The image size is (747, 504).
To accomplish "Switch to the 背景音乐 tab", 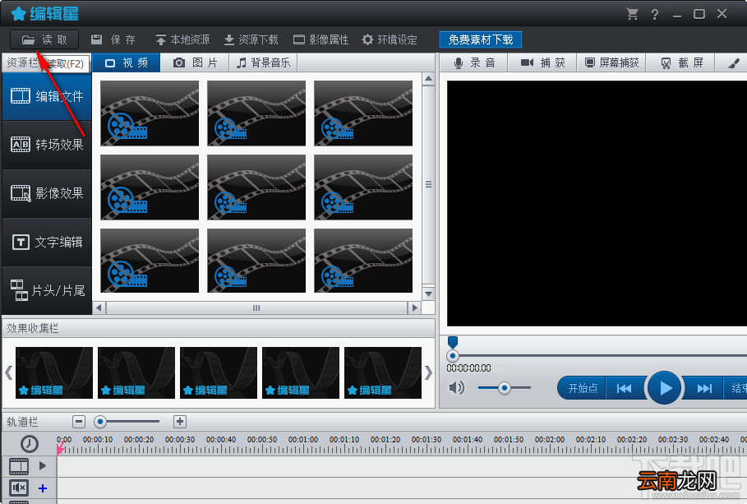I will pos(264,63).
